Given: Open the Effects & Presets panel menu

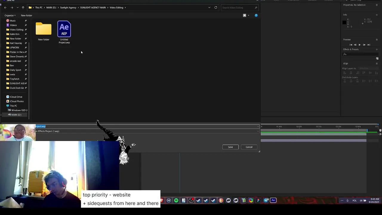Looking at the screenshot, I should click(x=377, y=49).
